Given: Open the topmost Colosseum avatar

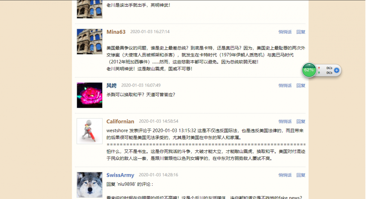Looking at the screenshot, I should pyautogui.click(x=90, y=9).
